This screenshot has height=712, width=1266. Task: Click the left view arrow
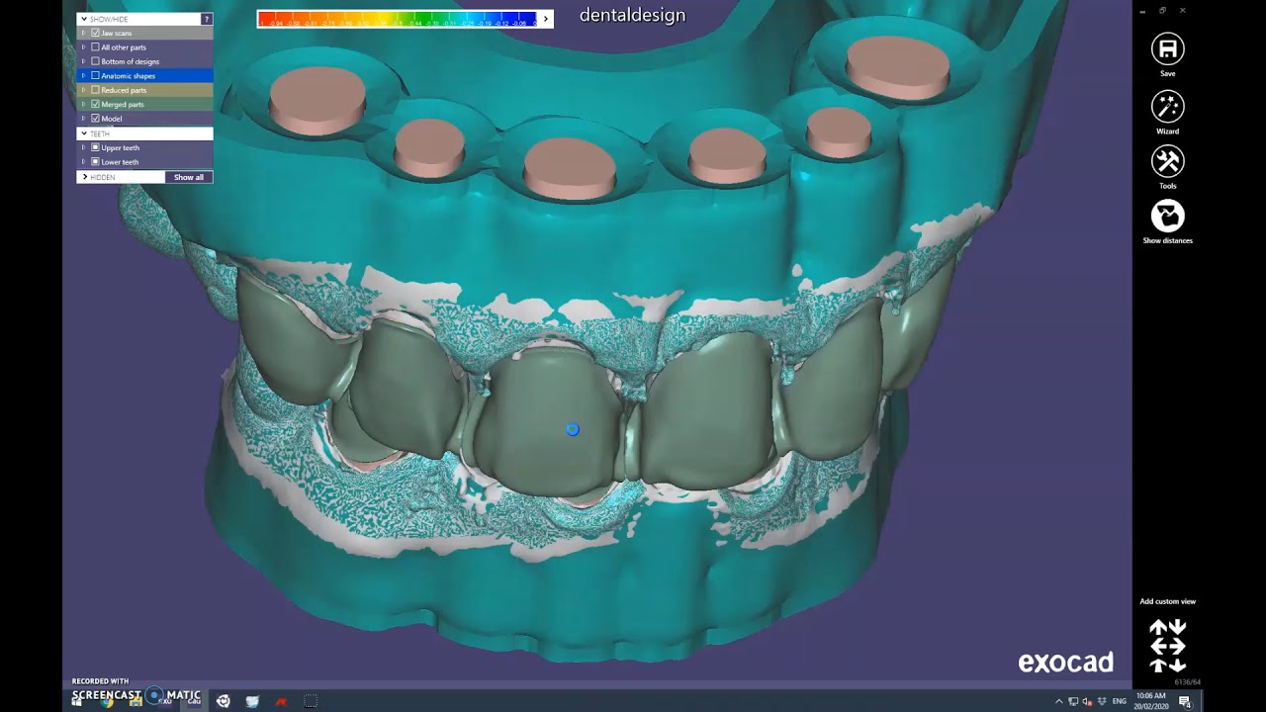coord(1158,647)
